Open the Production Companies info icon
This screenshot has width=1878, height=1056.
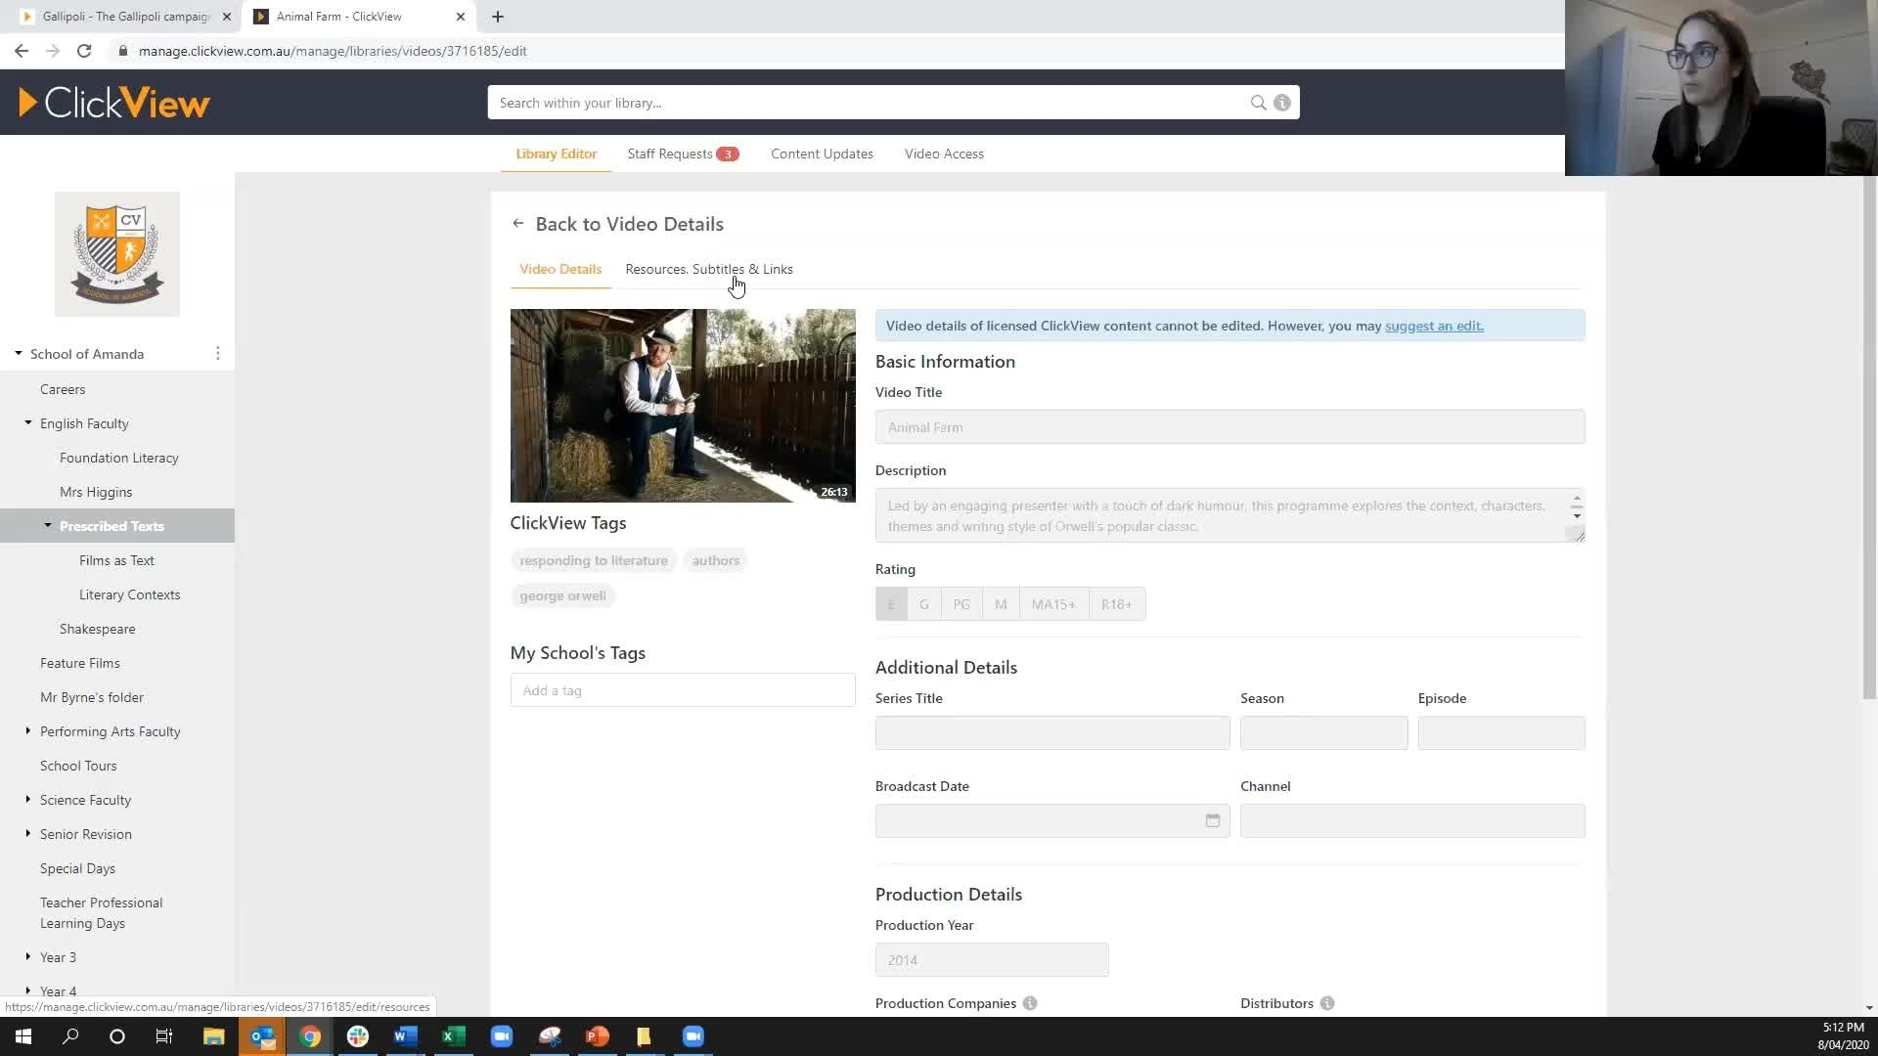1030,1003
